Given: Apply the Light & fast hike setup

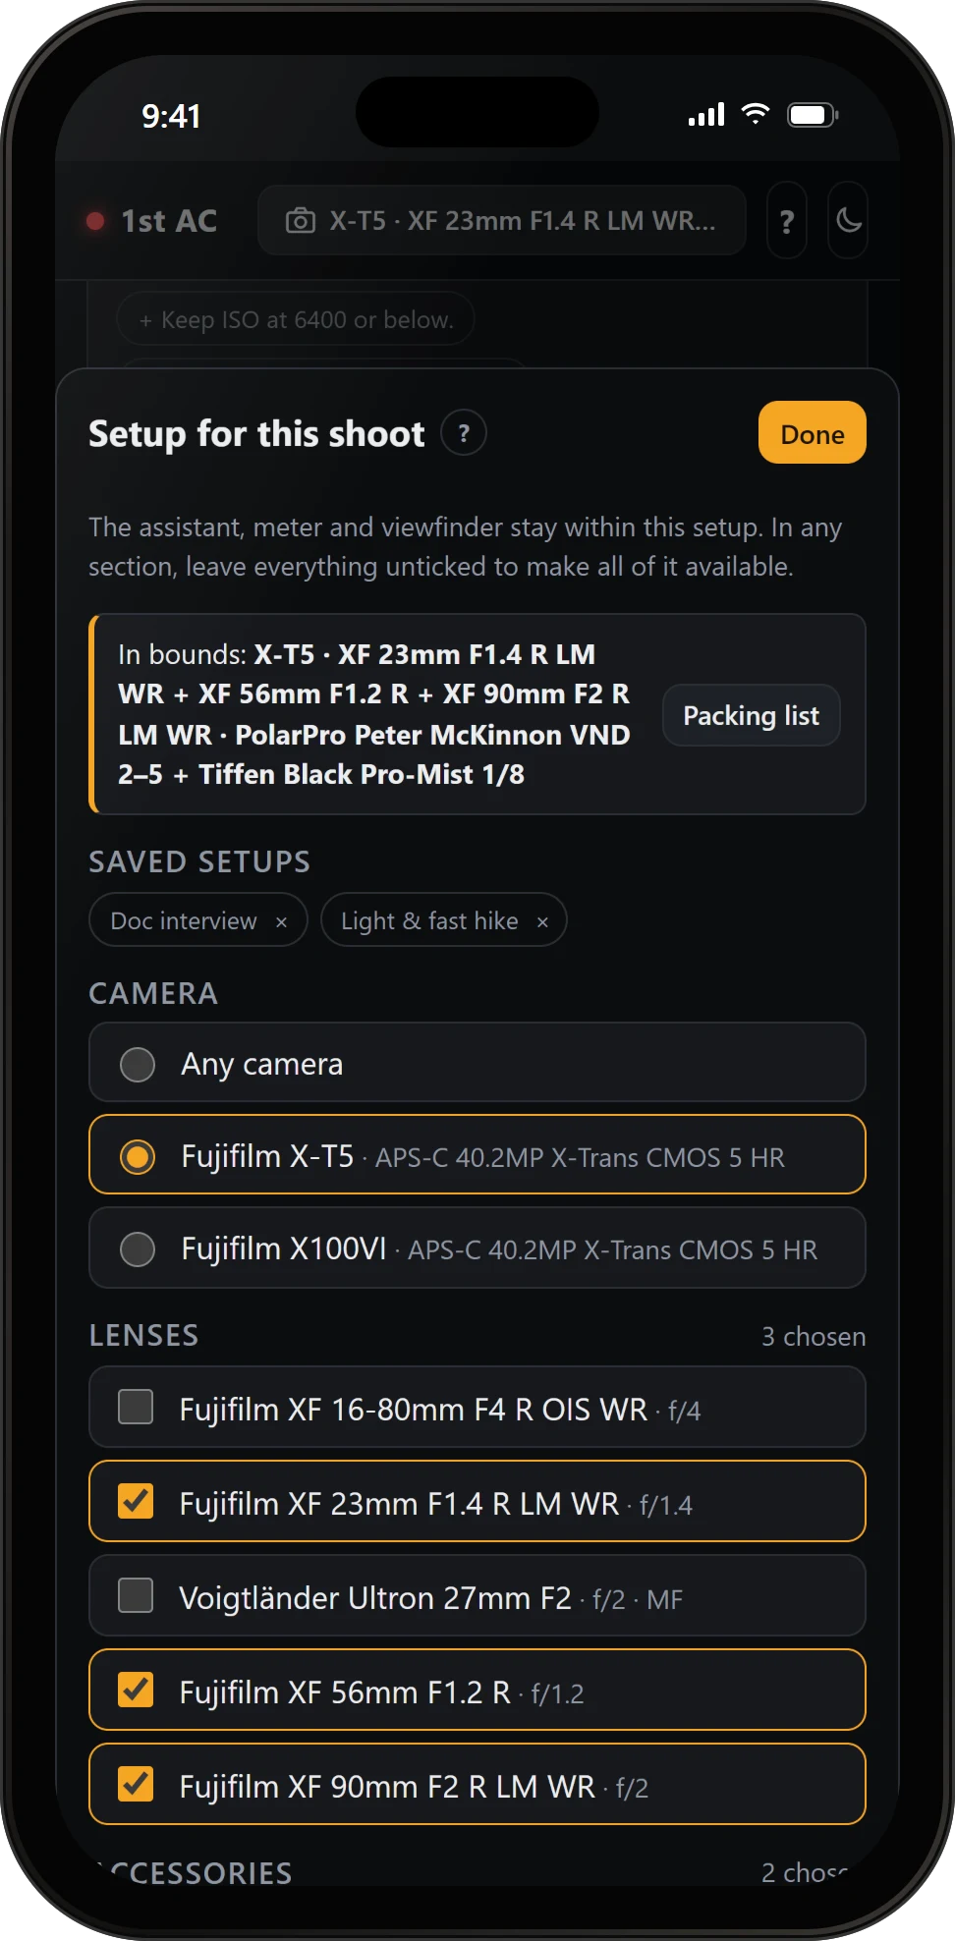Looking at the screenshot, I should point(429,921).
